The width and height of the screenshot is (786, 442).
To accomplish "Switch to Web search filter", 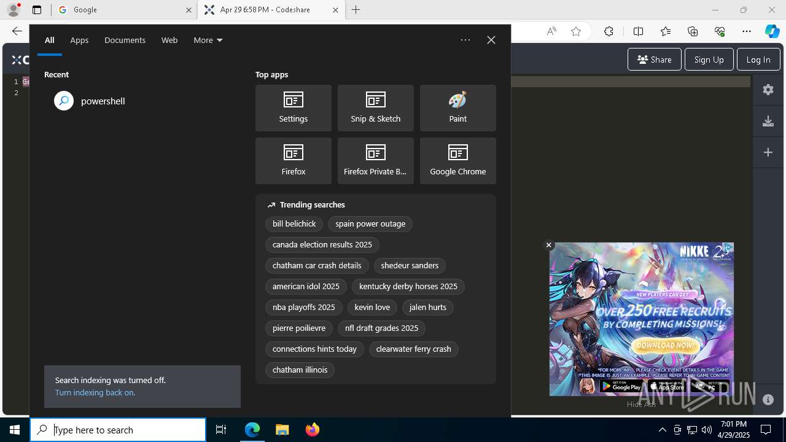I will point(169,40).
